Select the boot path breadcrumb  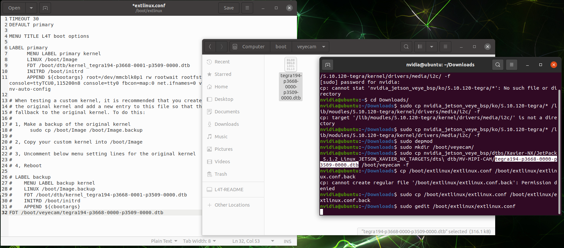pyautogui.click(x=281, y=47)
